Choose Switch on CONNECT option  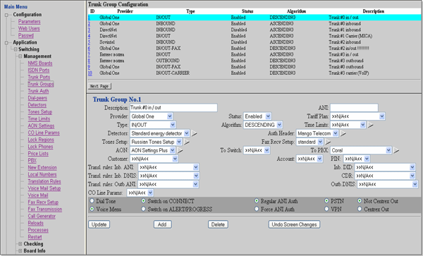pos(144,201)
